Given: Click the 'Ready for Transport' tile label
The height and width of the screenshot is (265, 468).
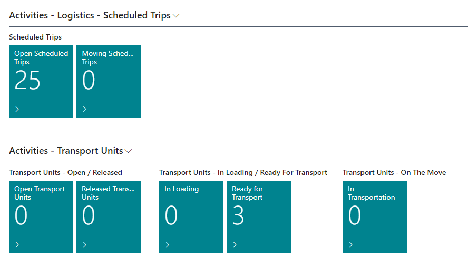Looking at the screenshot, I should (x=247, y=193).
